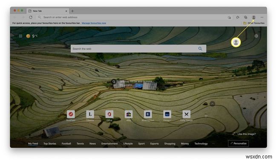The width and height of the screenshot is (277, 161).
Task: Open the image info search icon
Action: coord(114,82)
